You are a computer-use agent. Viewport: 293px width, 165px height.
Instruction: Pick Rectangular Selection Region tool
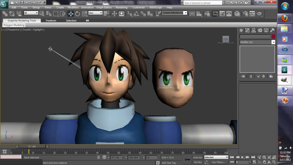point(56,14)
